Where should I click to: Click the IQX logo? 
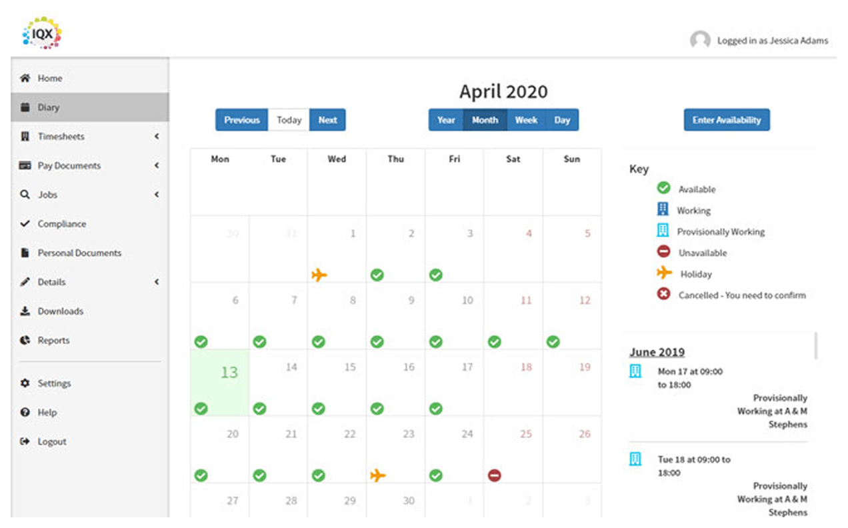[x=41, y=33]
